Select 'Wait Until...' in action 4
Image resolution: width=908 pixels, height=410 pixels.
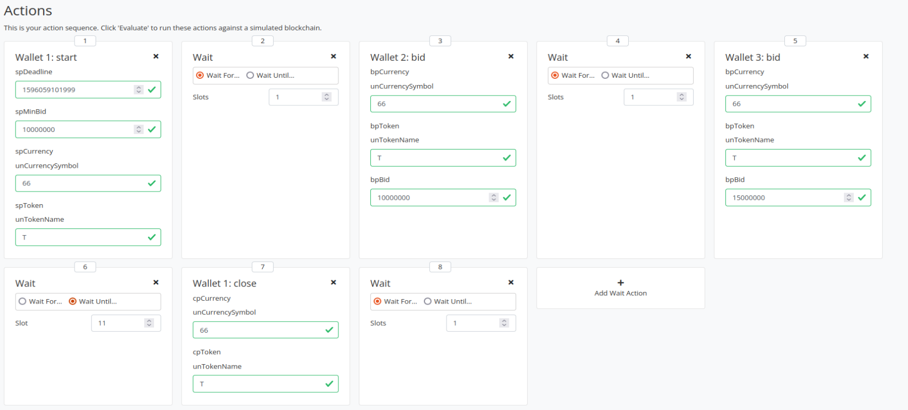pyautogui.click(x=606, y=76)
